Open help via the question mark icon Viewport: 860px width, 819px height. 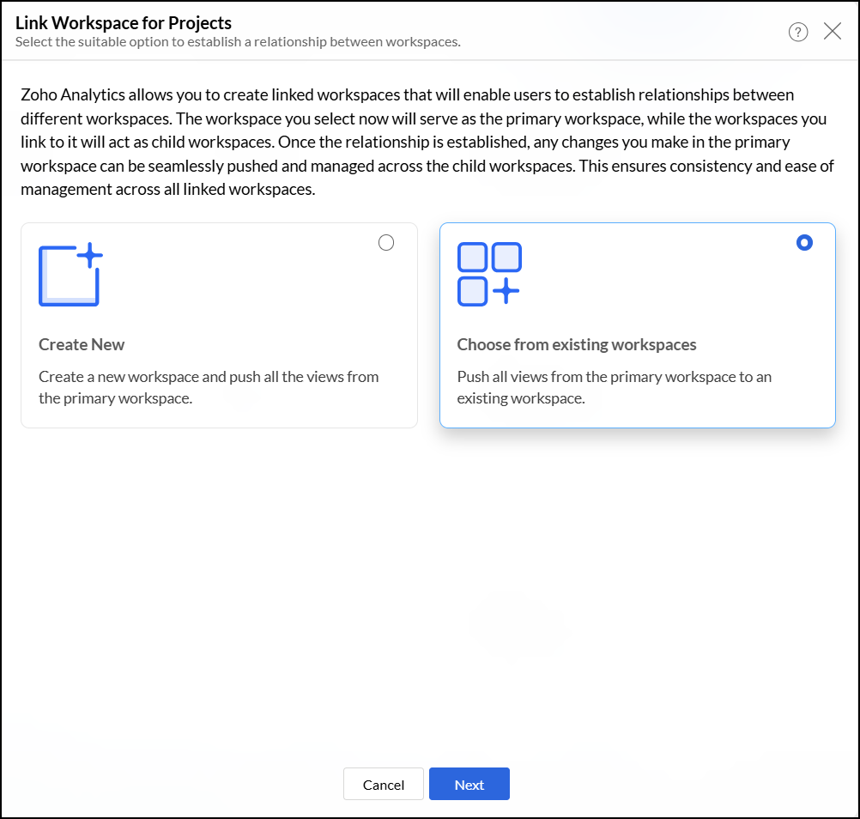798,33
